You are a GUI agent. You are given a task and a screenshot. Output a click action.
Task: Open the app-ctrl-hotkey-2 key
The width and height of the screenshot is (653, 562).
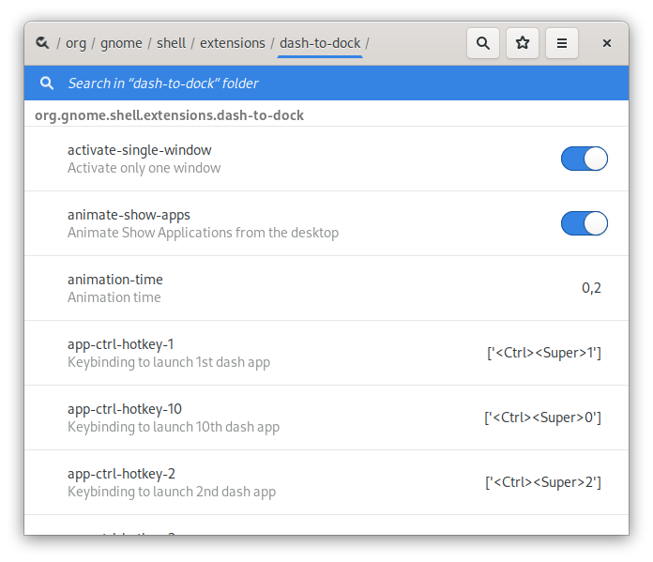point(326,482)
